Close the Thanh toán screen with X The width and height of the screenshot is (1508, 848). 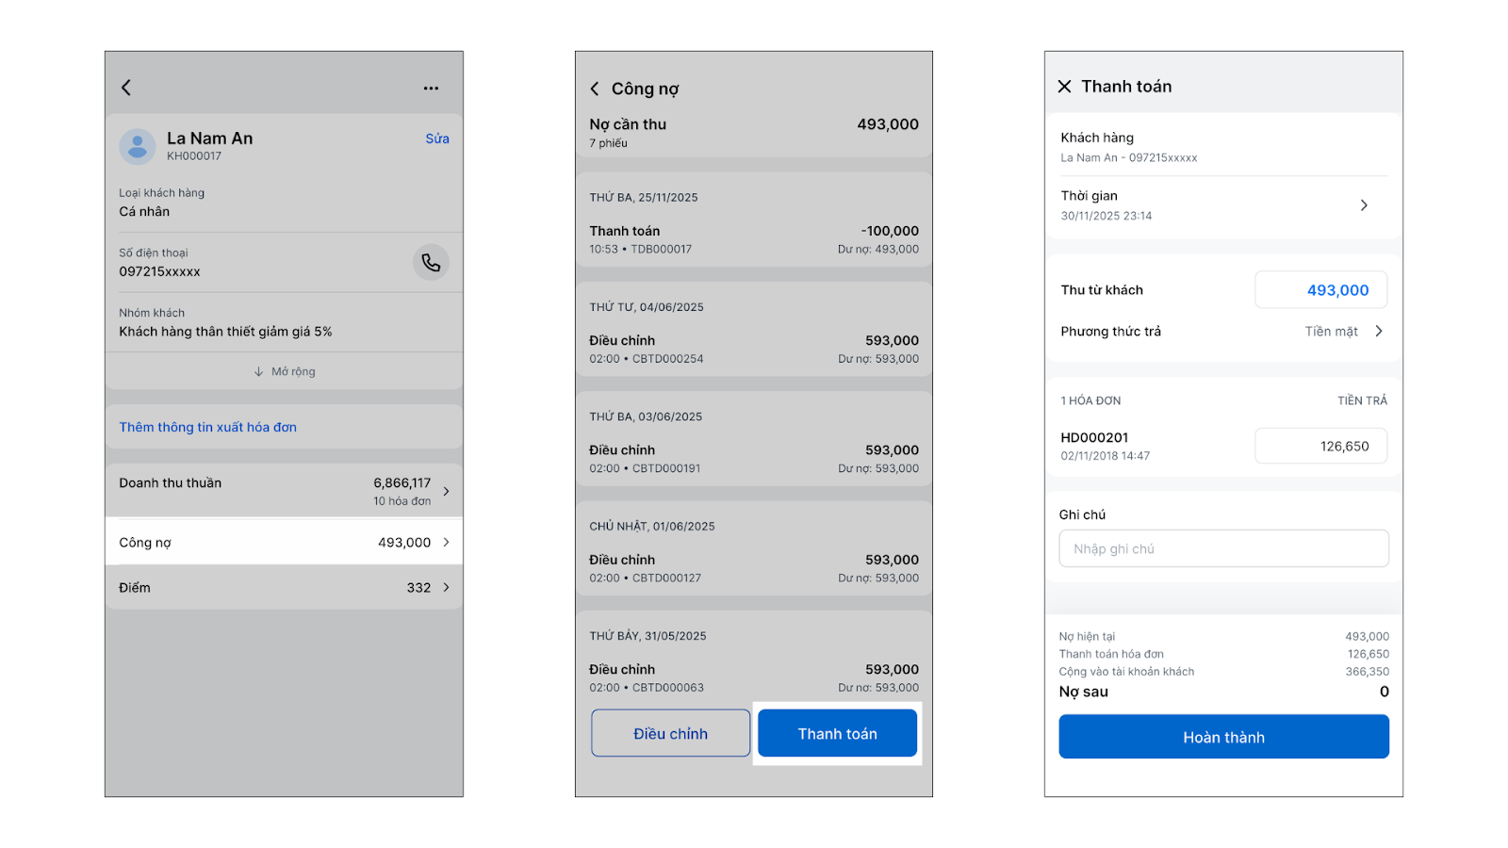[x=1064, y=87]
